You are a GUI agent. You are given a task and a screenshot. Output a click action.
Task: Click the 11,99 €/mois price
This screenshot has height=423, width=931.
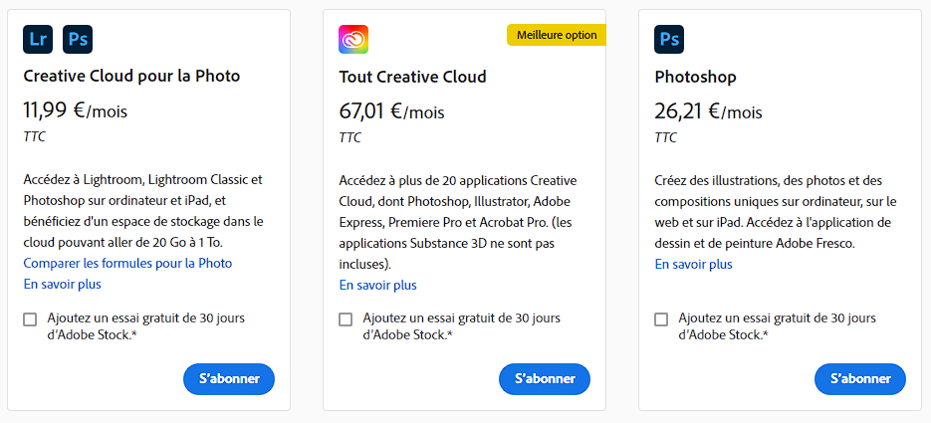tap(75, 111)
